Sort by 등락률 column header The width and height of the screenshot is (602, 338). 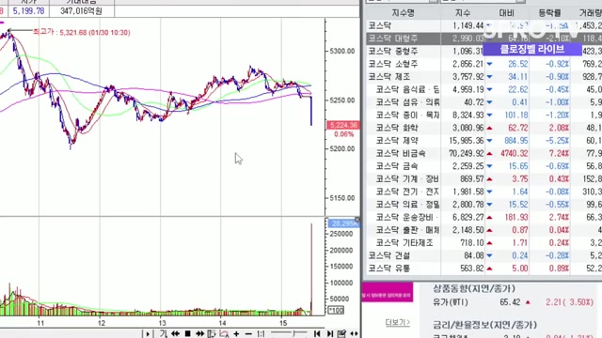(x=549, y=13)
